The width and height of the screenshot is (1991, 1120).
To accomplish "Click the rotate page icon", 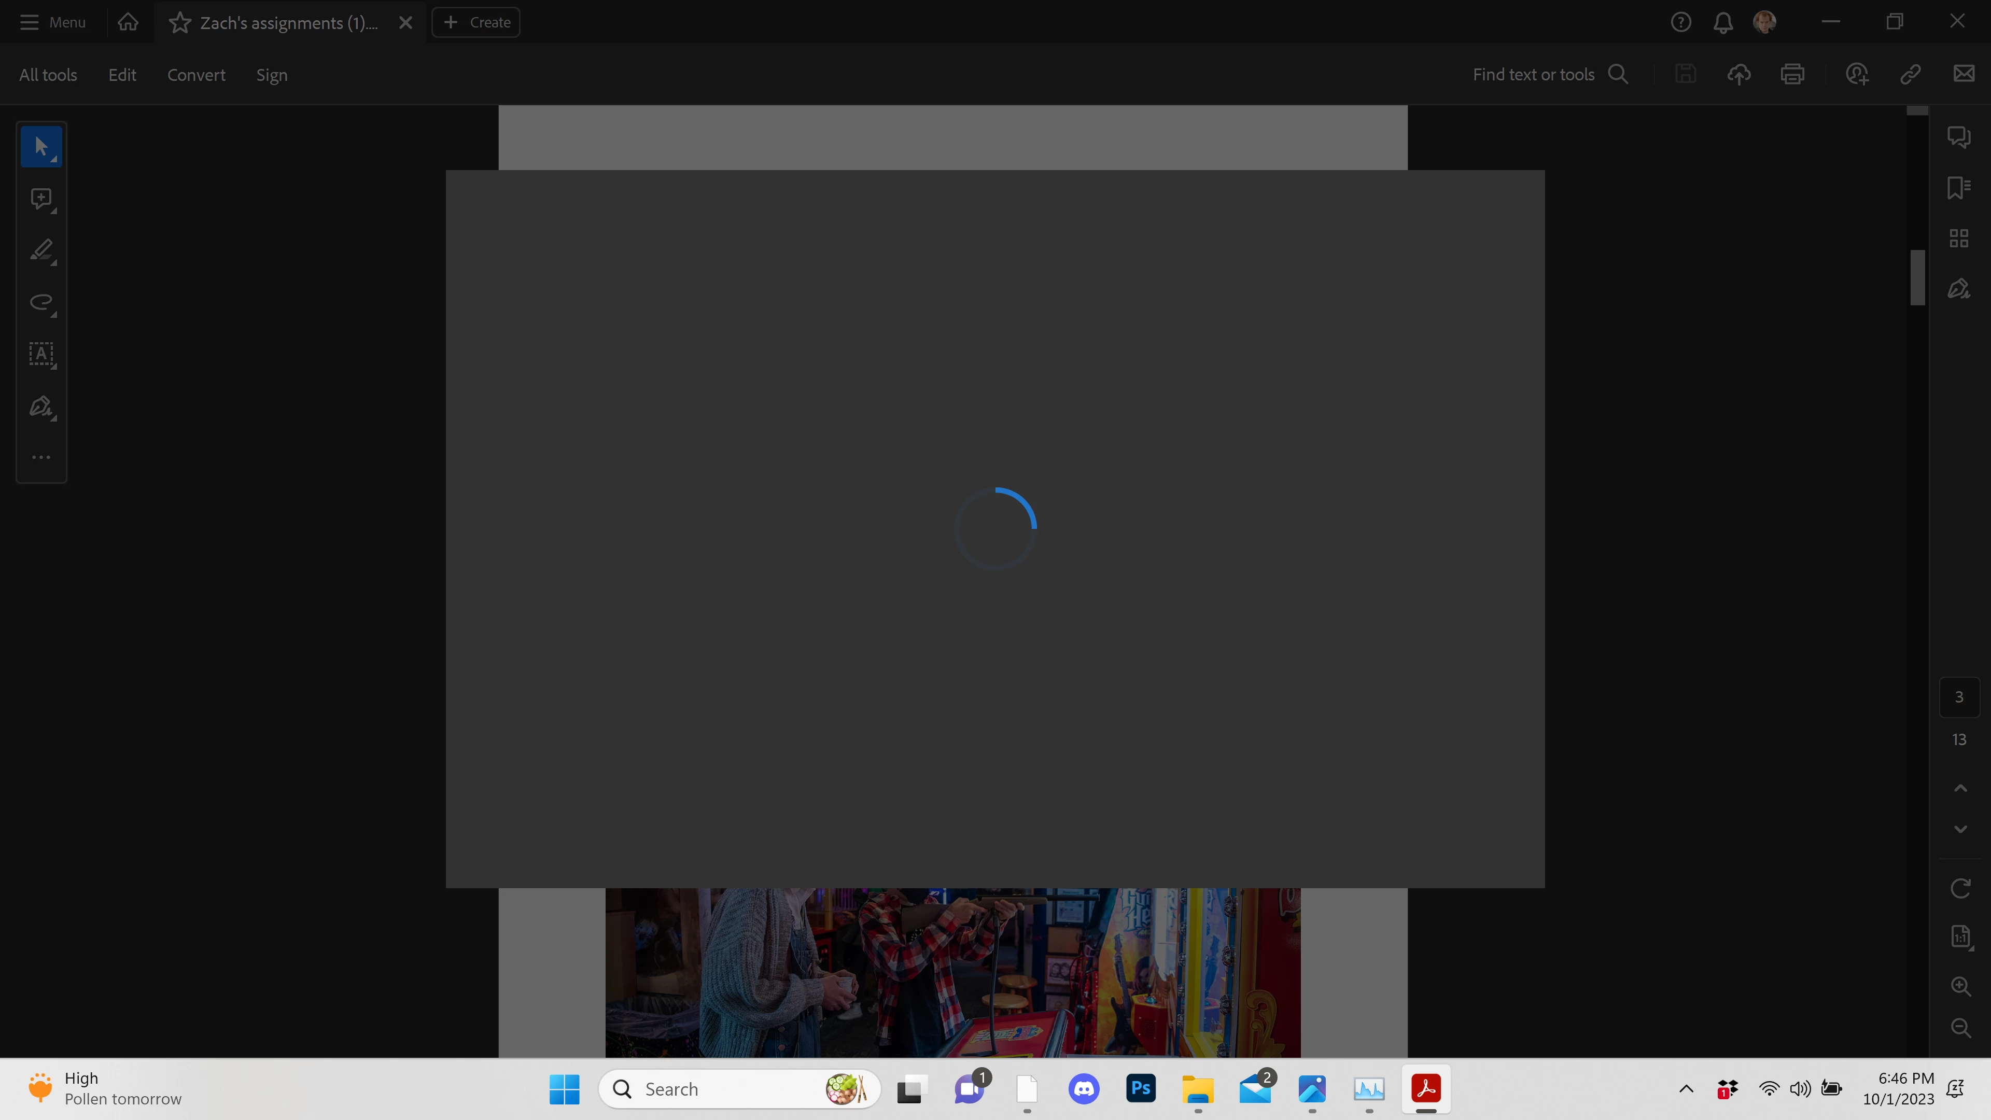I will tap(1960, 888).
